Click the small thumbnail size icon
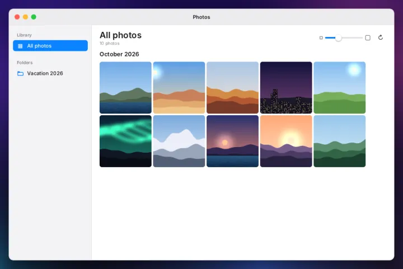 [x=321, y=37]
